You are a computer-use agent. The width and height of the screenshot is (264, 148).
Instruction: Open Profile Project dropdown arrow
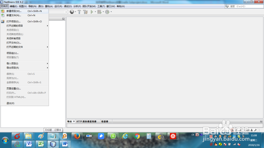tap(111, 12)
